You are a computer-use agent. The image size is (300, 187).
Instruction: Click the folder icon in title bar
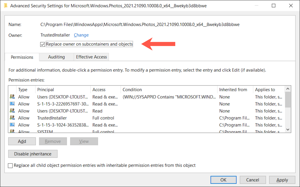tap(6, 6)
